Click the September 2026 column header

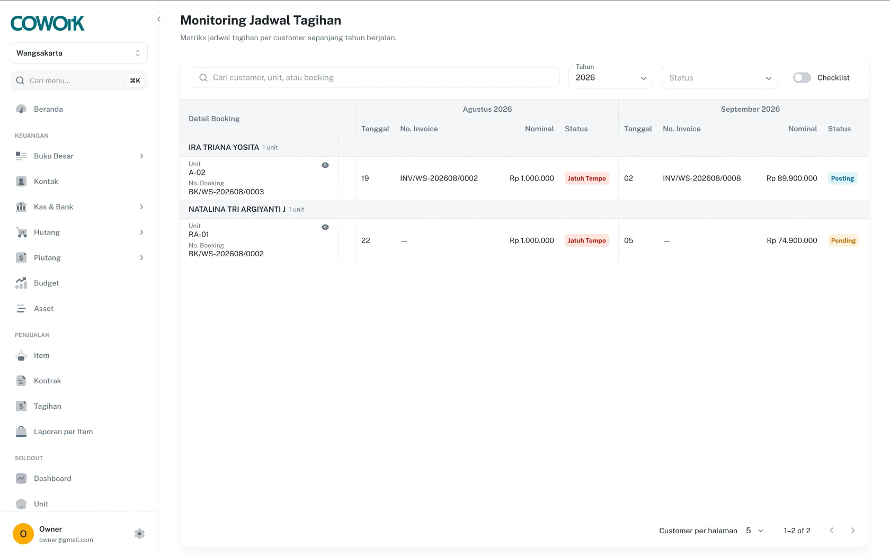(x=750, y=109)
